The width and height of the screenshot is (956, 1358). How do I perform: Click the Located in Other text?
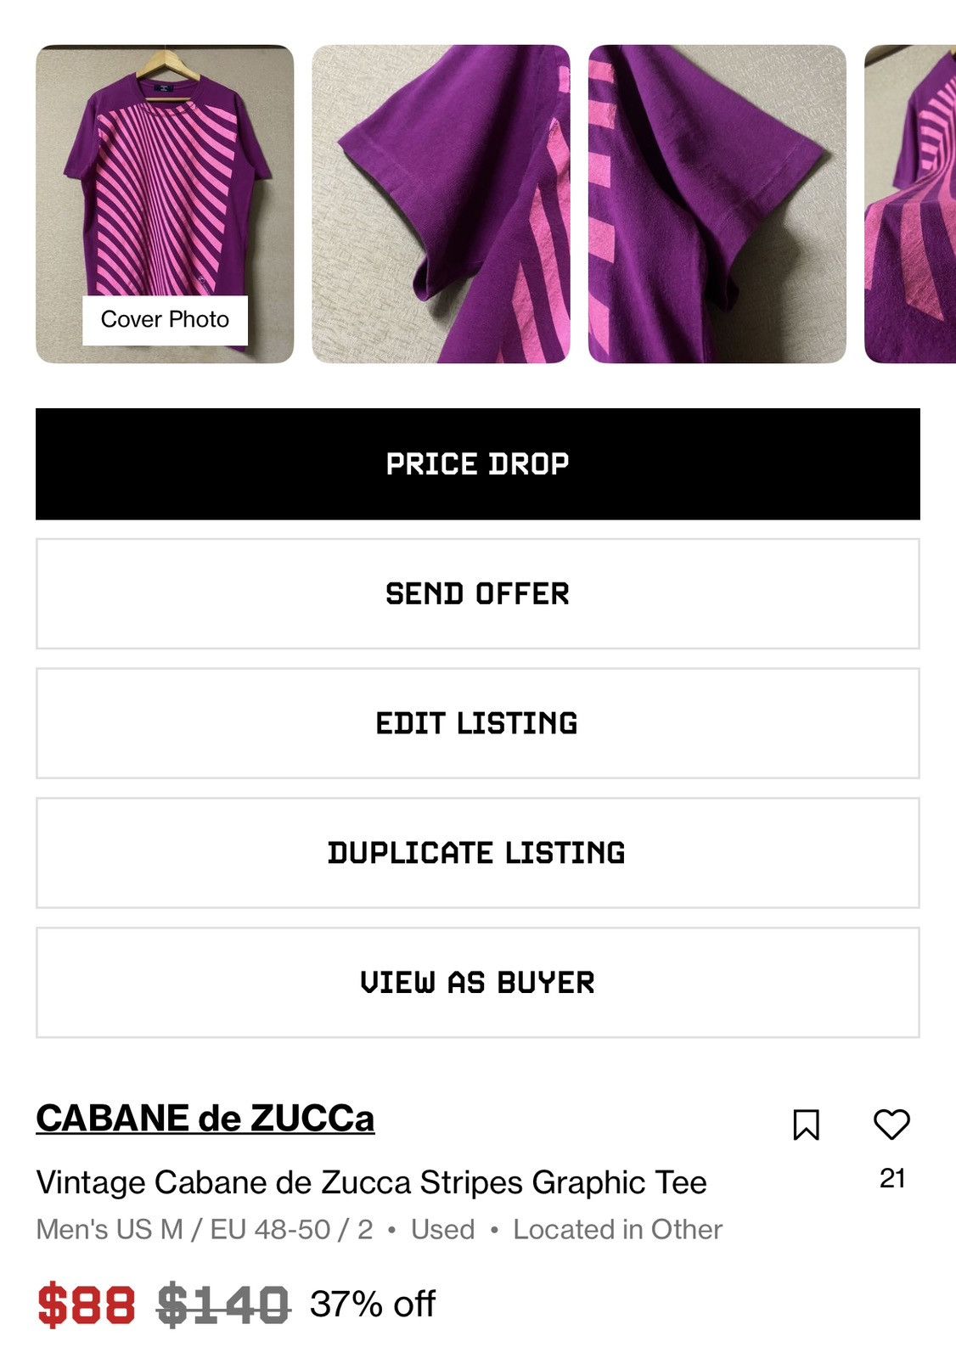point(618,1230)
